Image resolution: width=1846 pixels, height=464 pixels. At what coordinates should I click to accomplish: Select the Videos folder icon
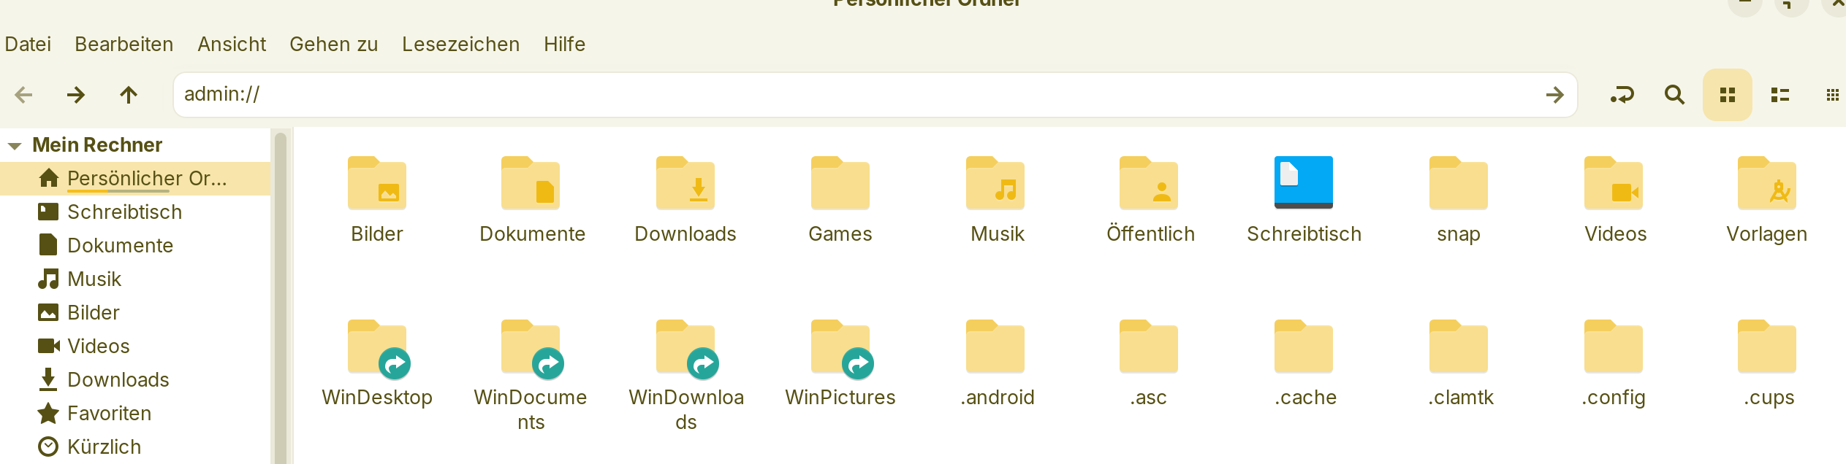[x=1614, y=183]
